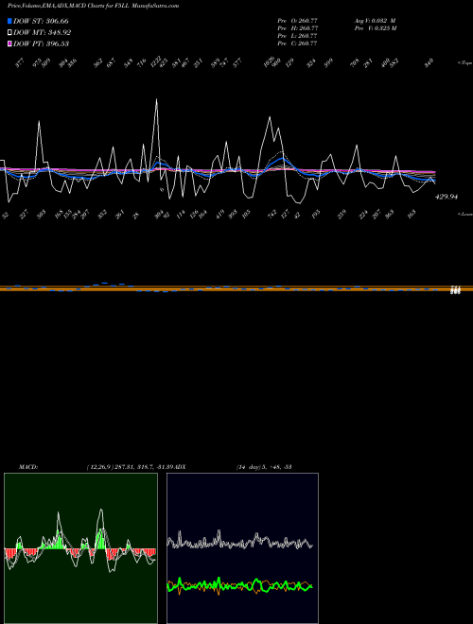Select the 'DOW MT: 348.92' label
This screenshot has height=624, width=473.
point(43,32)
